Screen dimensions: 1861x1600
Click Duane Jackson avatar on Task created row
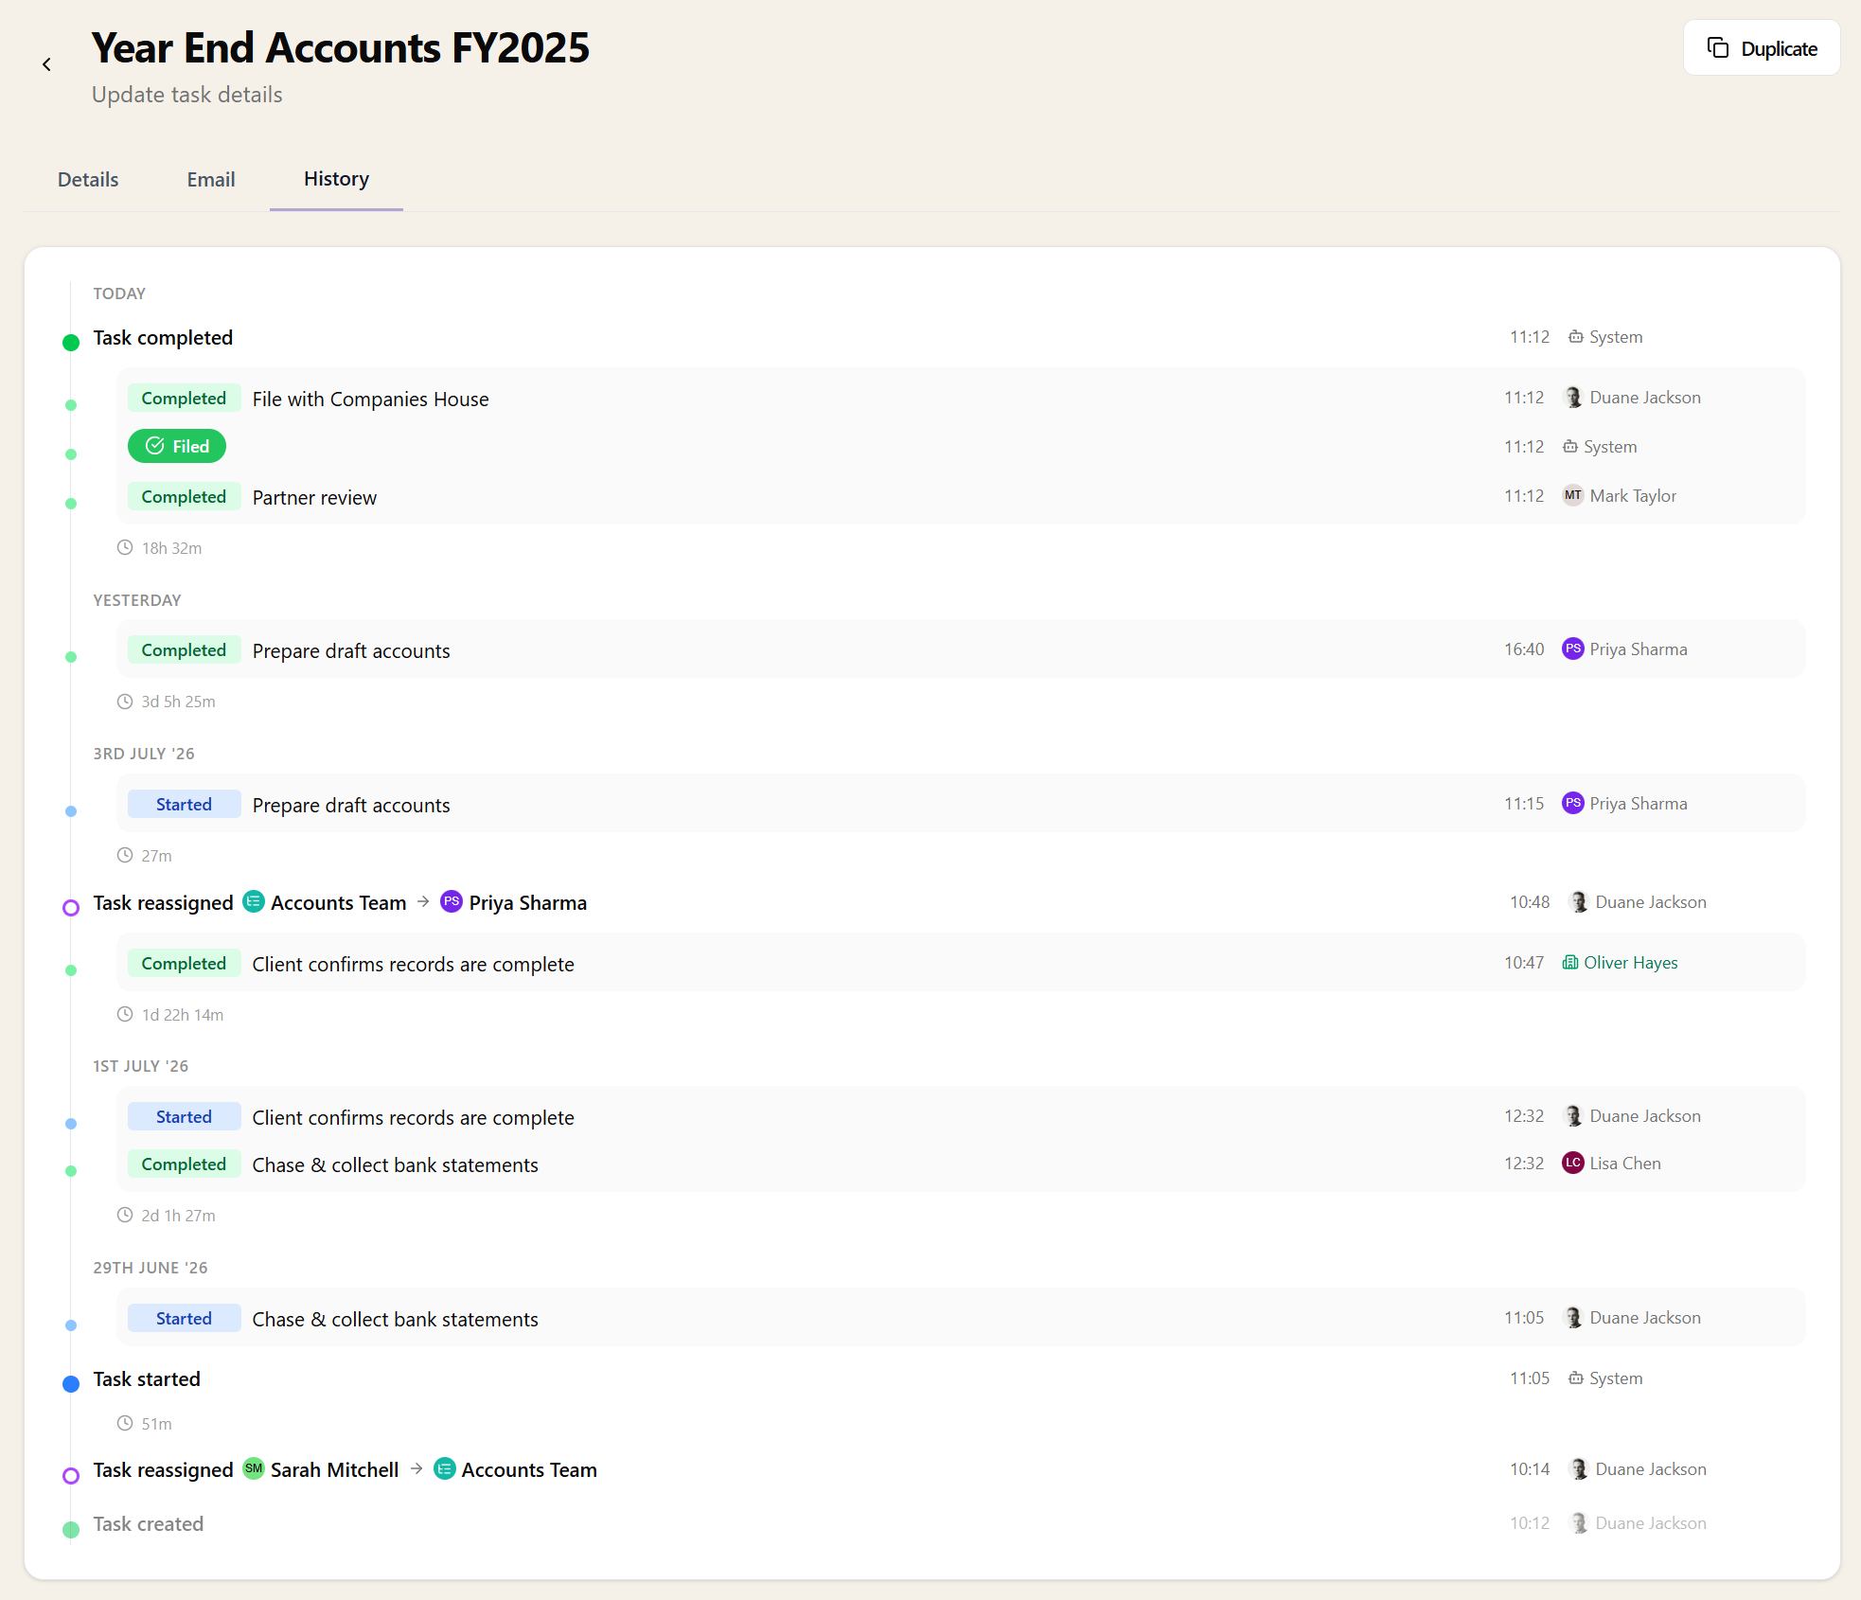(x=1579, y=1523)
